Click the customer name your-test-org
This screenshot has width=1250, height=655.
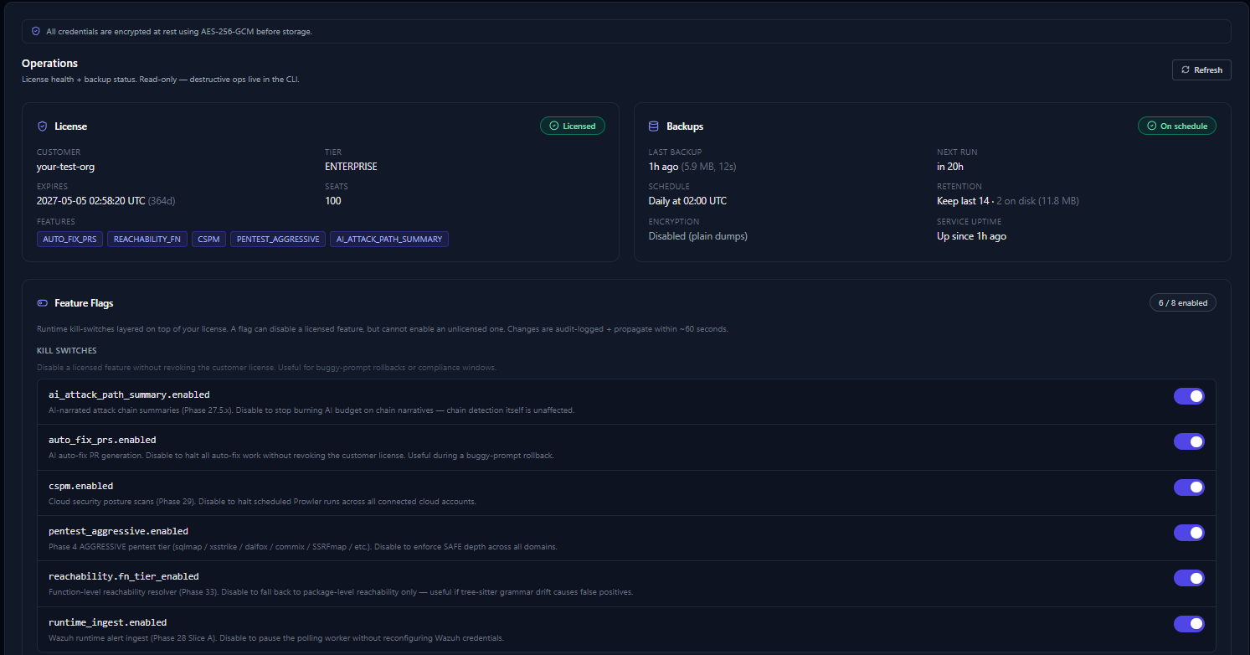[x=65, y=167]
